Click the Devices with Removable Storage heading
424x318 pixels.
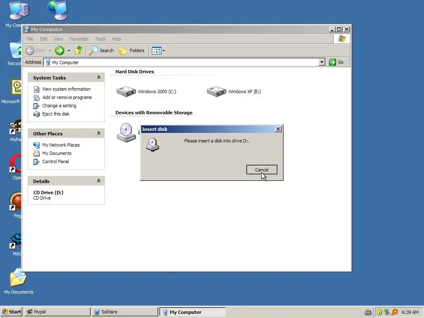tap(154, 113)
